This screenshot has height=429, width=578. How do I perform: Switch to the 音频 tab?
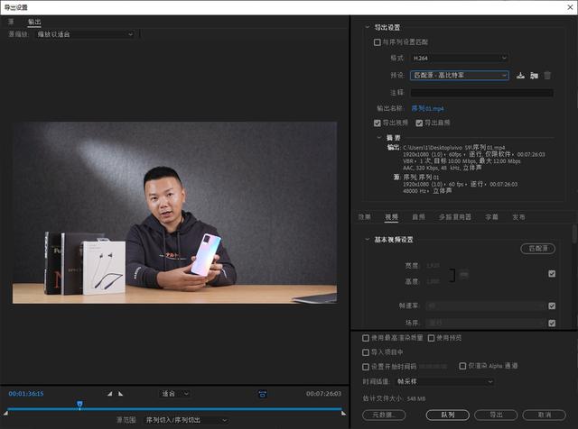coord(418,217)
